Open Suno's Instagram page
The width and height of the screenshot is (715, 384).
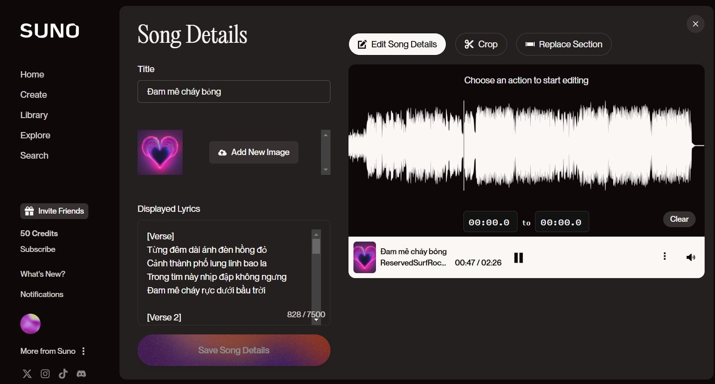click(x=45, y=374)
